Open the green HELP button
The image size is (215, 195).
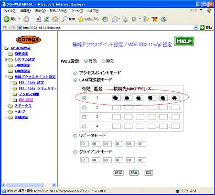click(x=184, y=41)
